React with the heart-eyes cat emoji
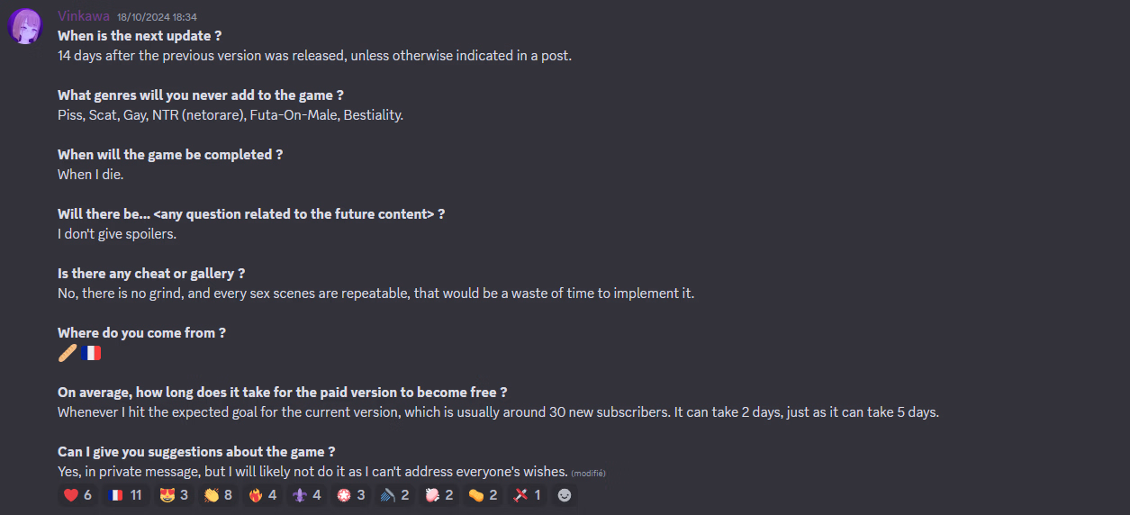 pos(173,495)
